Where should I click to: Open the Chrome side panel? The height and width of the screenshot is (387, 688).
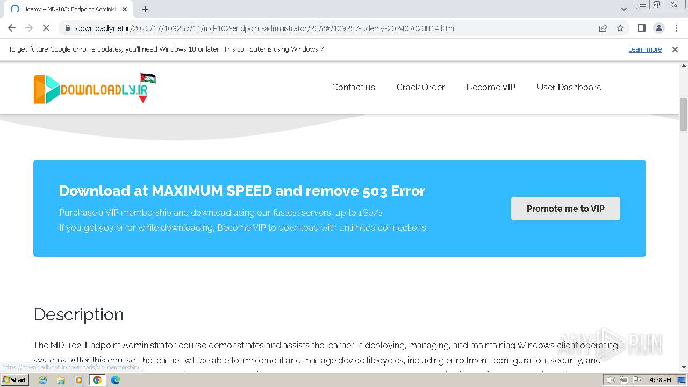pos(641,28)
